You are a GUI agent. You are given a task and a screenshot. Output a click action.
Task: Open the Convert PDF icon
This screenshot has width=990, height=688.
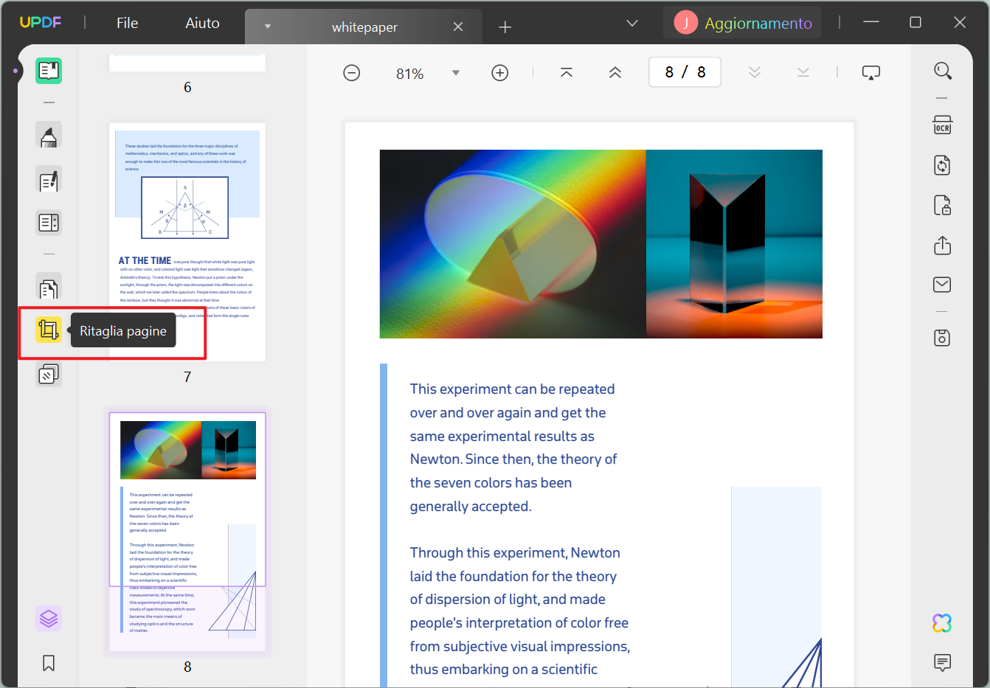pyautogui.click(x=943, y=164)
